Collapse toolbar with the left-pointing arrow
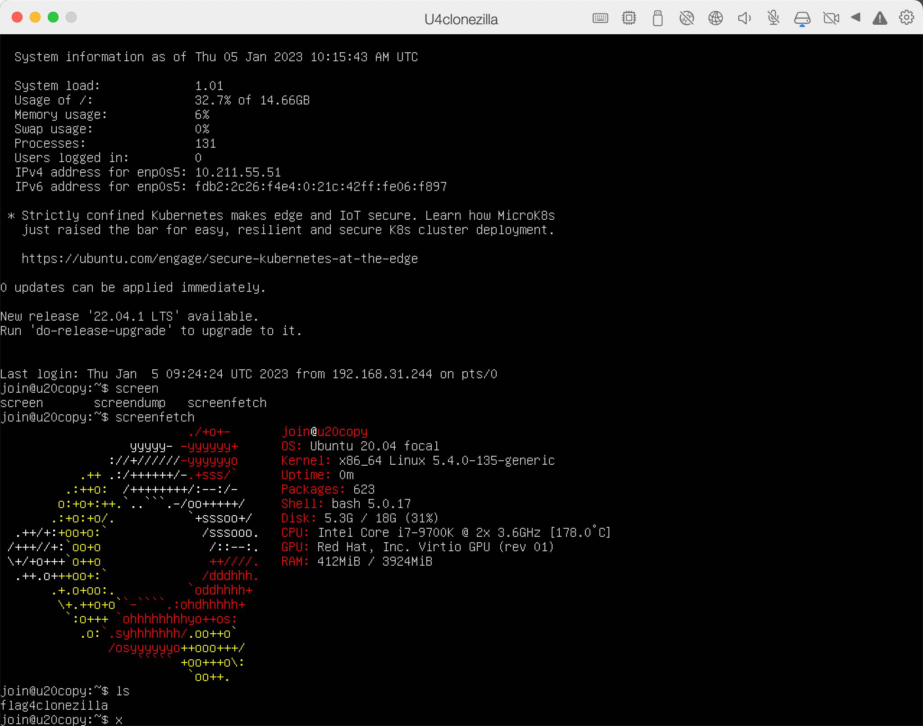 [x=855, y=18]
